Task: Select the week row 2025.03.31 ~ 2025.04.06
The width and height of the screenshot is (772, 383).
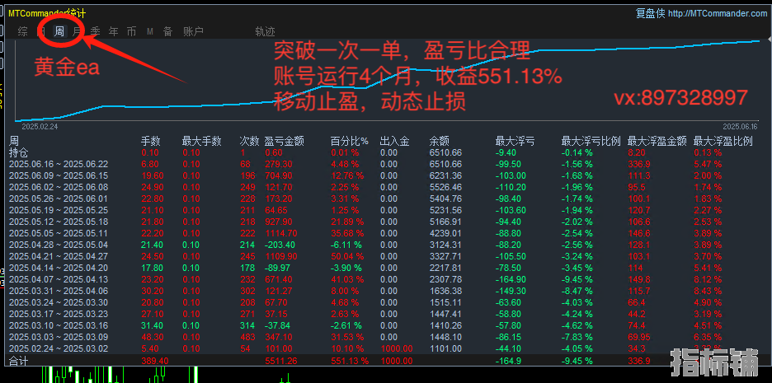Action: click(386, 291)
